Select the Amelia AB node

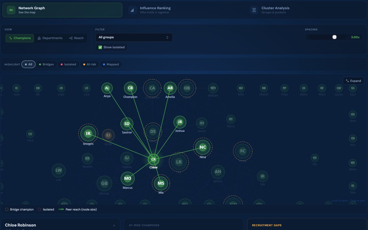click(170, 88)
